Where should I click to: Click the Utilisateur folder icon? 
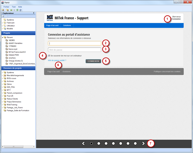[5, 26]
